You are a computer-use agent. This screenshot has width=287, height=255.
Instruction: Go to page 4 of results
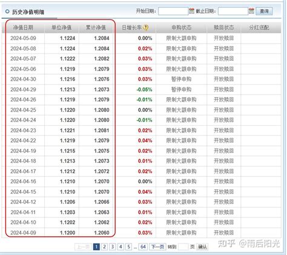coord(120,246)
